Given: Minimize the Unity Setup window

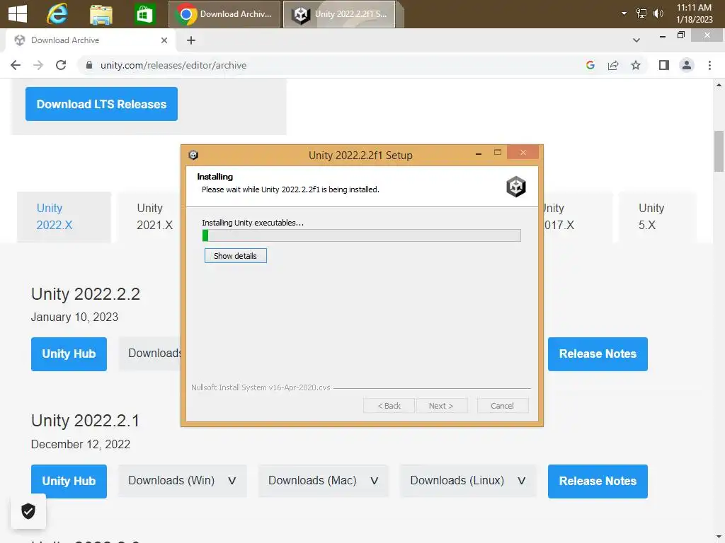Looking at the screenshot, I should click(479, 153).
